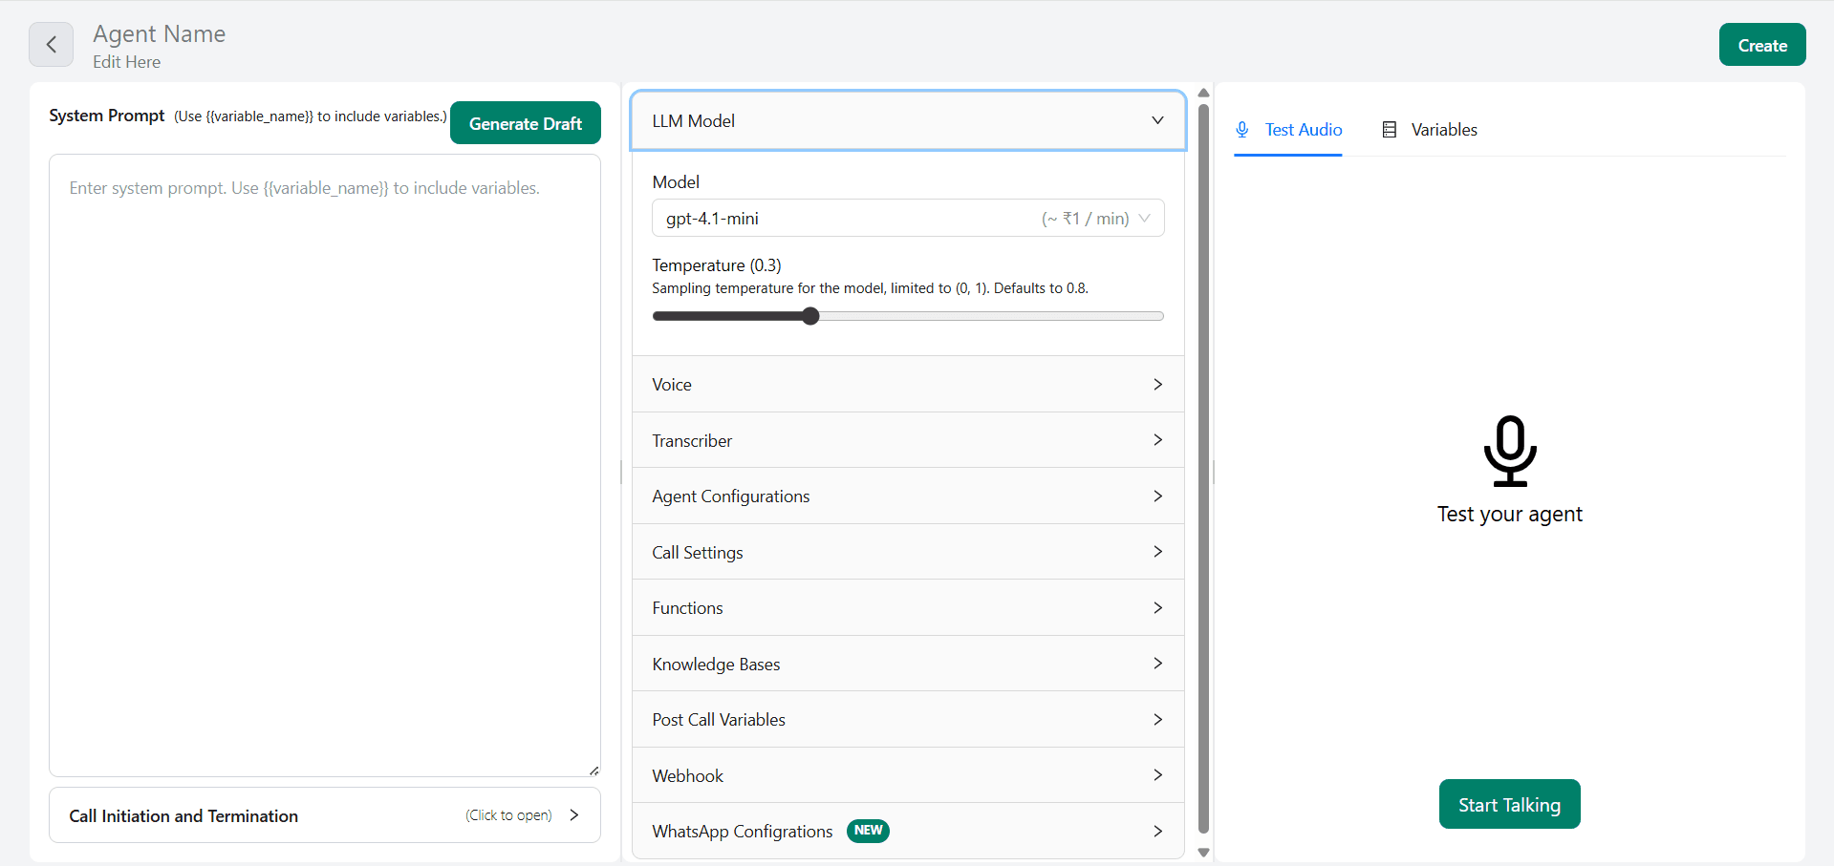Click the scrollbar down arrow

point(1203,853)
